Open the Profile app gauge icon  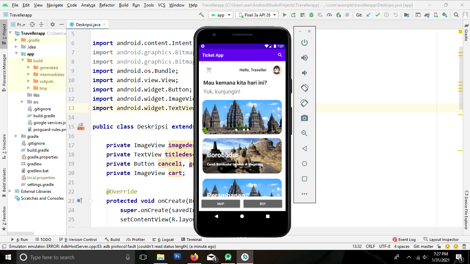329,15
